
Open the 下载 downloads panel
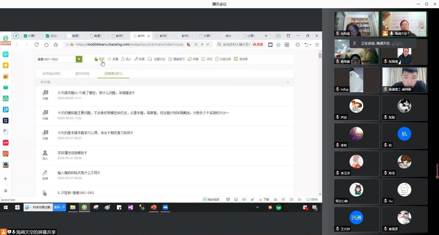point(264,200)
